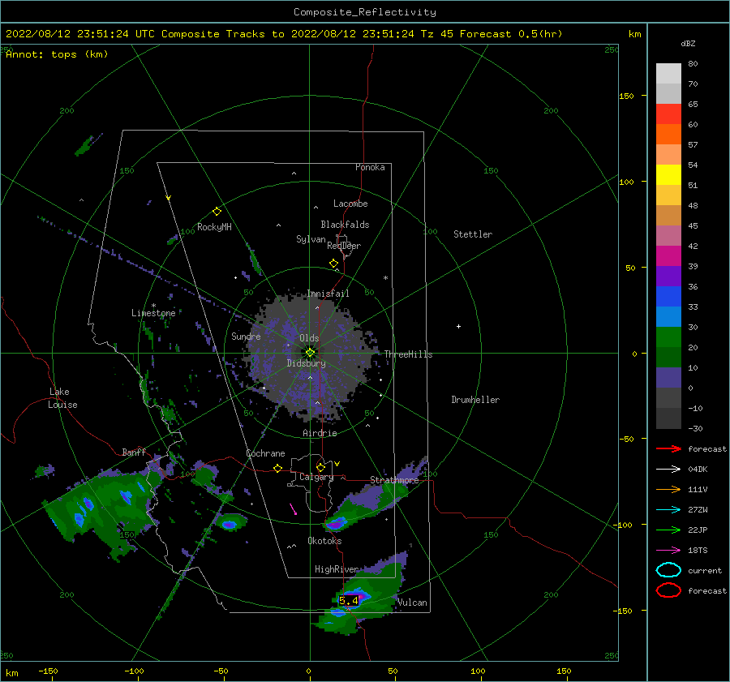Click the red forecast ellipse in legend

point(668,590)
